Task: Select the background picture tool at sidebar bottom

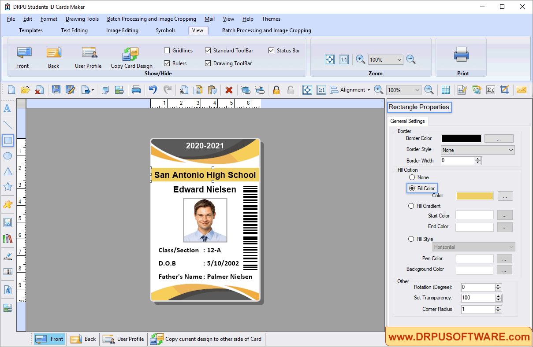Action: (7, 307)
